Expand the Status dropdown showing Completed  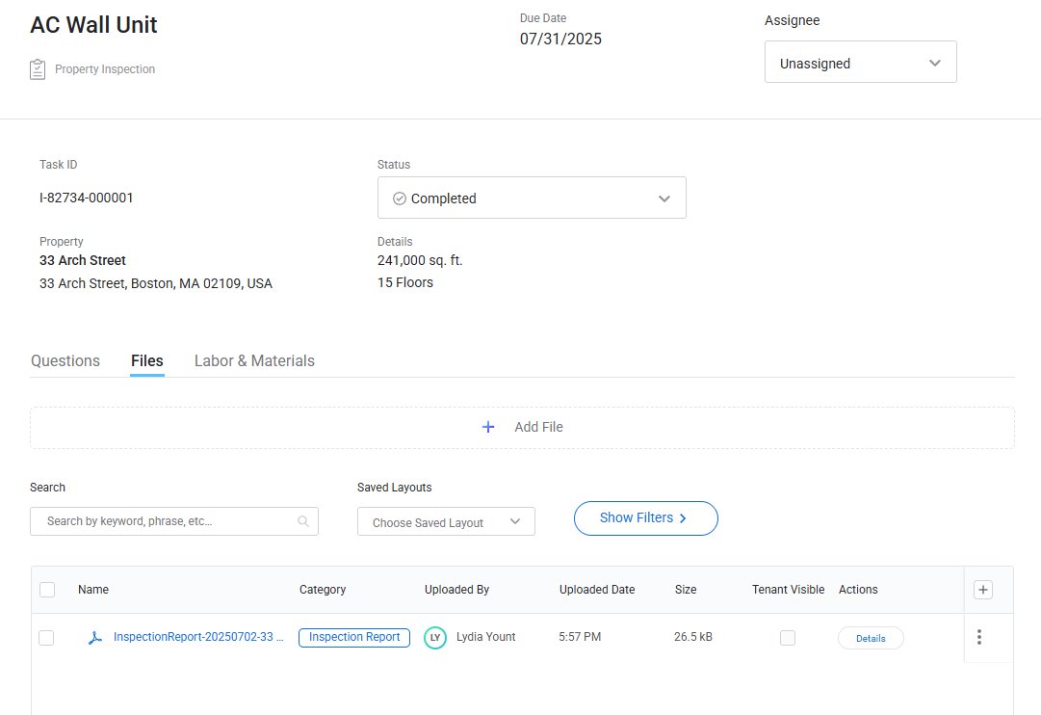[532, 199]
